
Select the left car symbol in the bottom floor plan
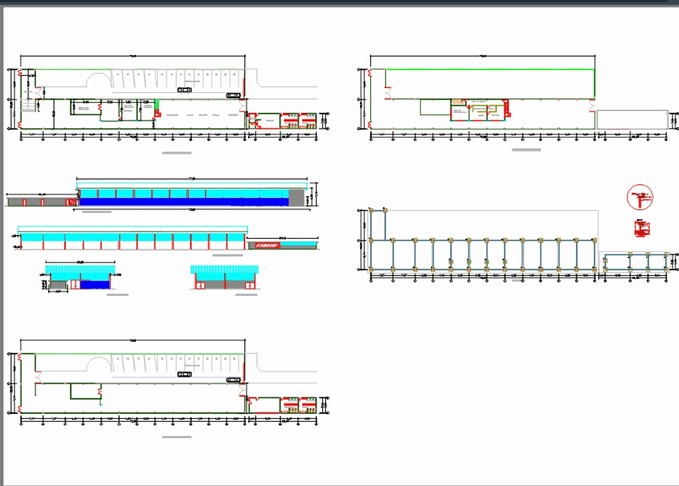tap(184, 375)
